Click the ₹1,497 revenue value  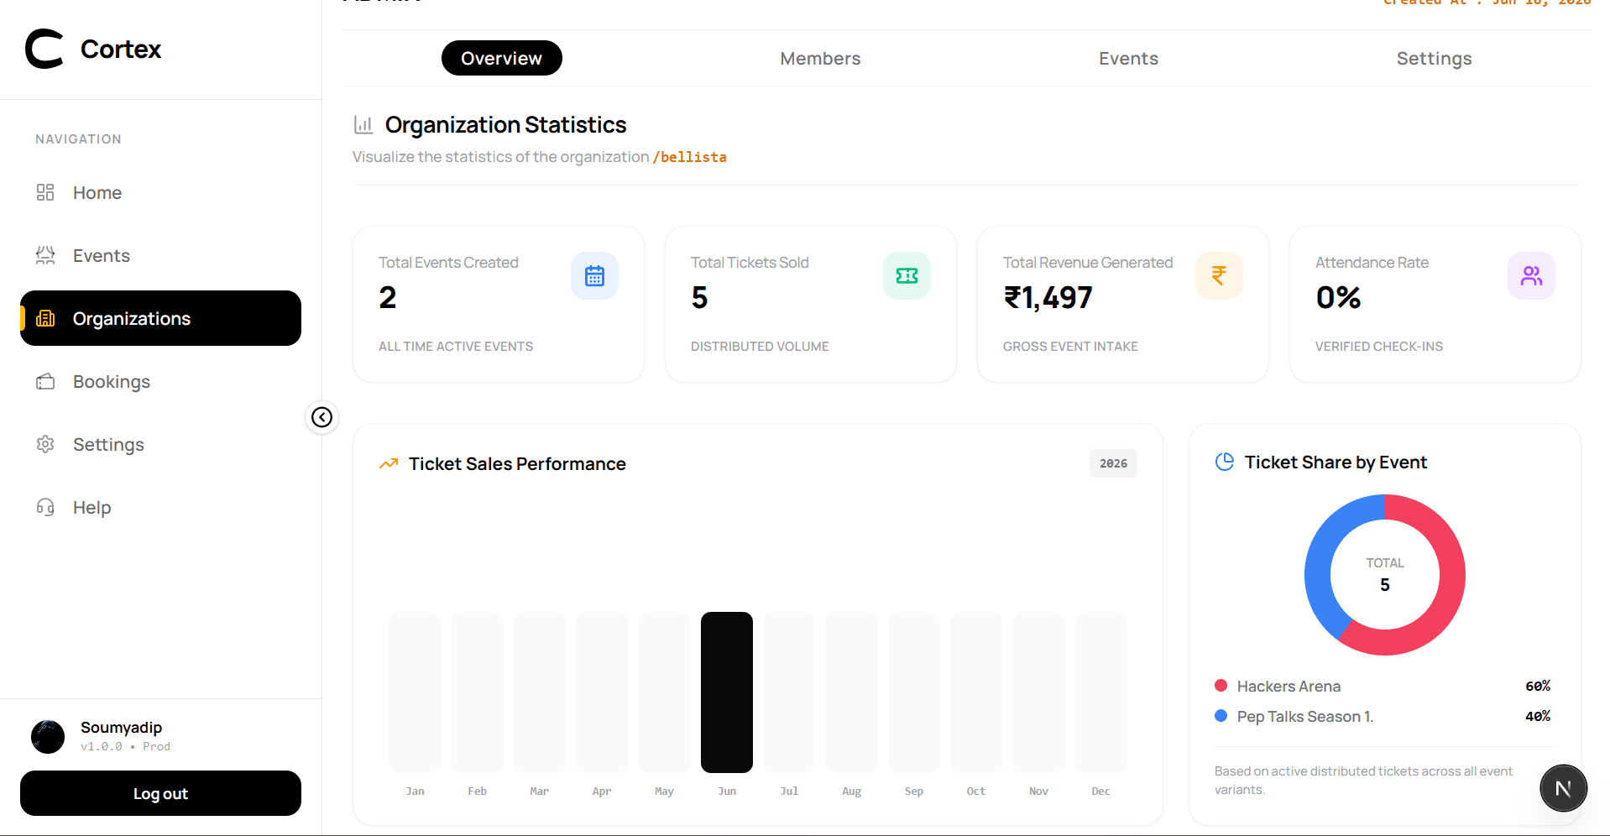click(1048, 297)
